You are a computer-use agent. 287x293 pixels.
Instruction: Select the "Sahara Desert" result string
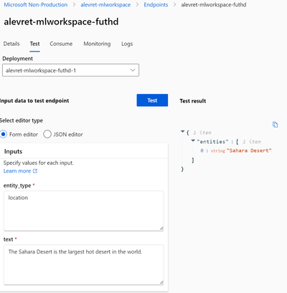point(249,150)
